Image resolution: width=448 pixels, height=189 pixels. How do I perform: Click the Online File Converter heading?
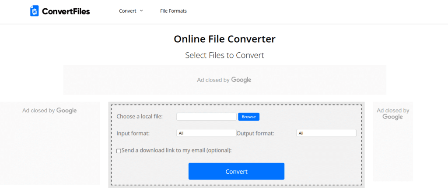pyautogui.click(x=224, y=39)
